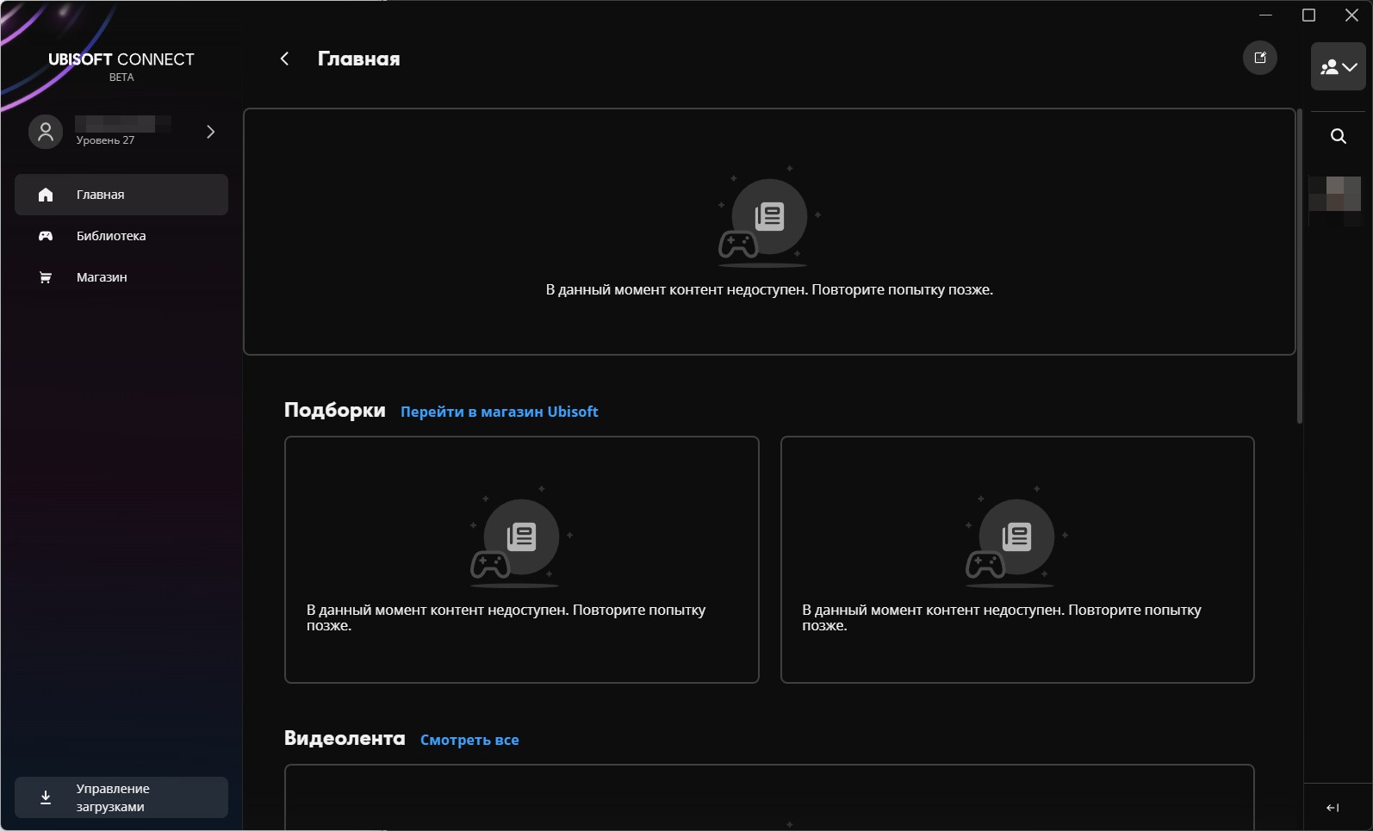Select the left Подборки card
1373x831 pixels.
(x=521, y=560)
